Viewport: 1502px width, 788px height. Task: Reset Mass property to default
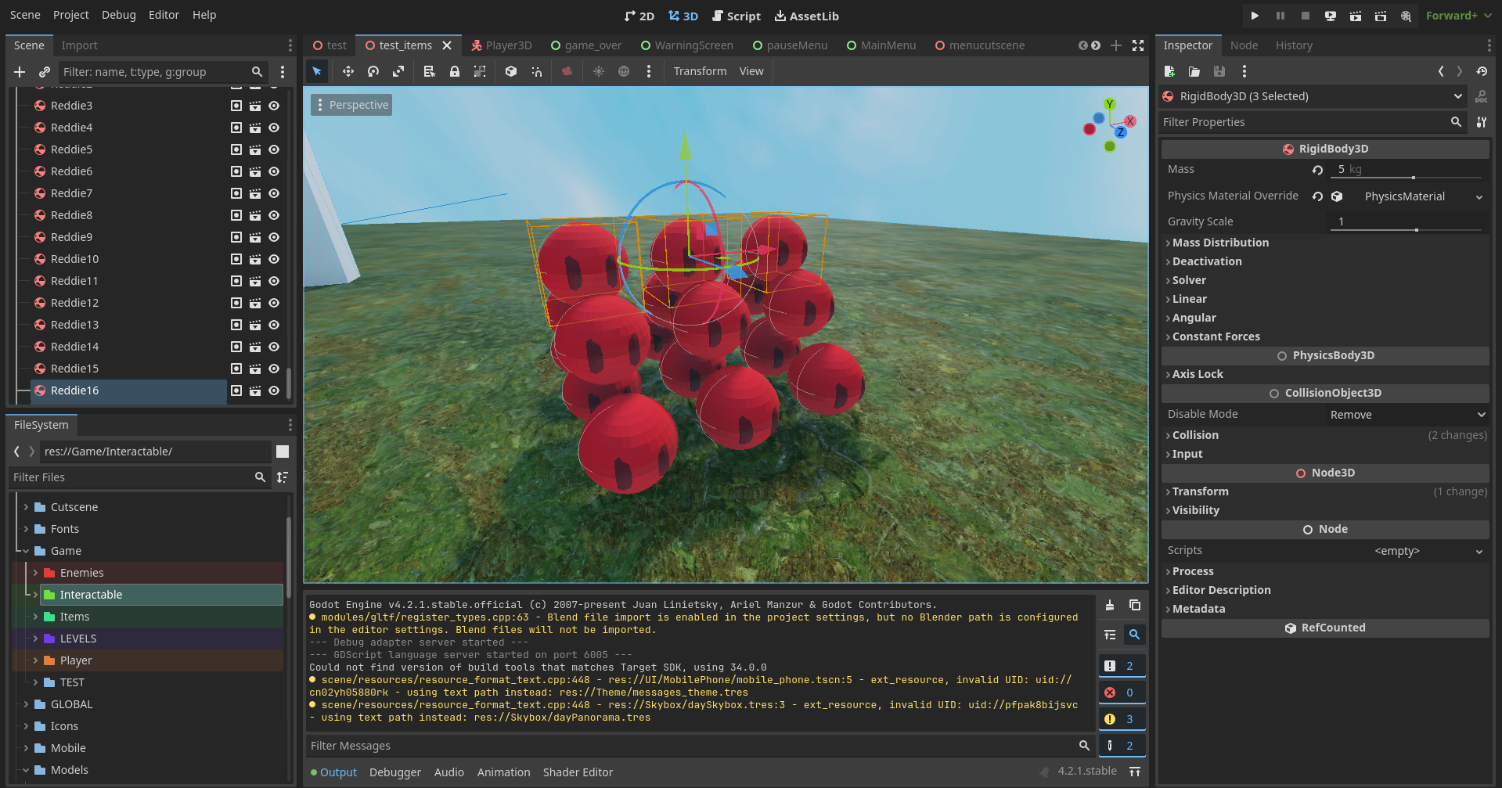(x=1317, y=170)
